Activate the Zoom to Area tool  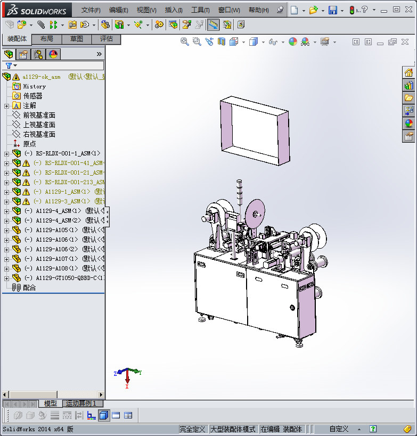(197, 42)
